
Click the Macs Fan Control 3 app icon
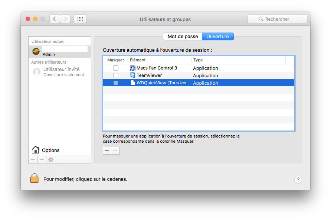click(x=132, y=68)
